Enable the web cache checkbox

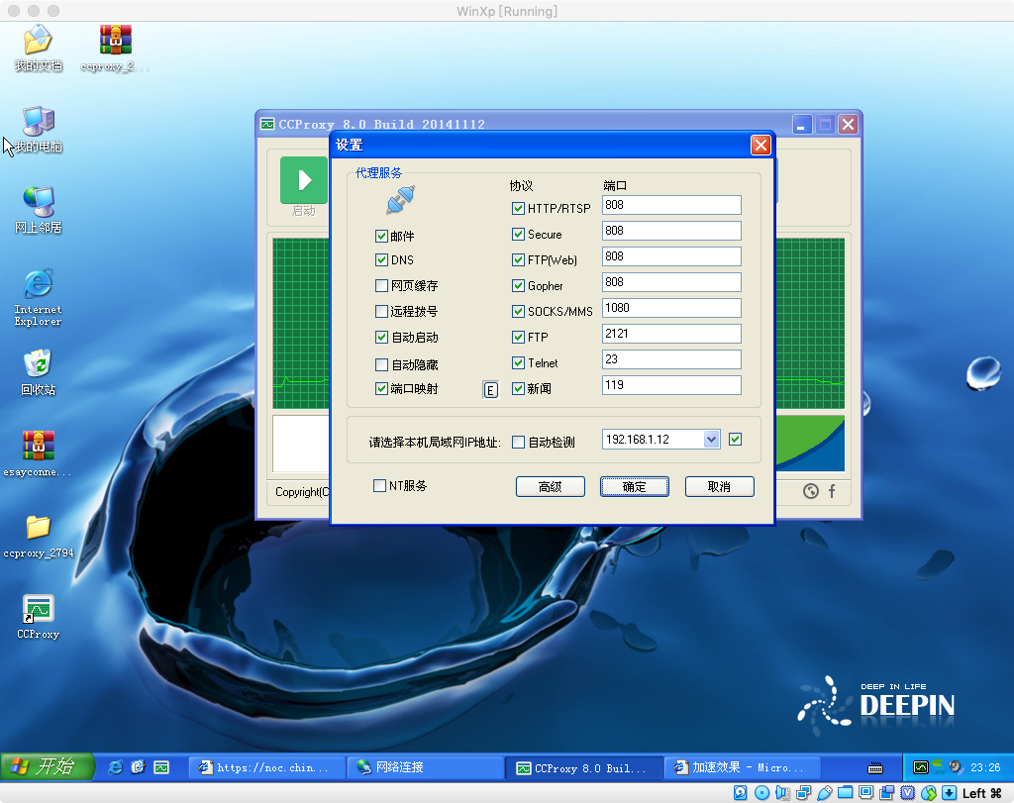[x=381, y=286]
